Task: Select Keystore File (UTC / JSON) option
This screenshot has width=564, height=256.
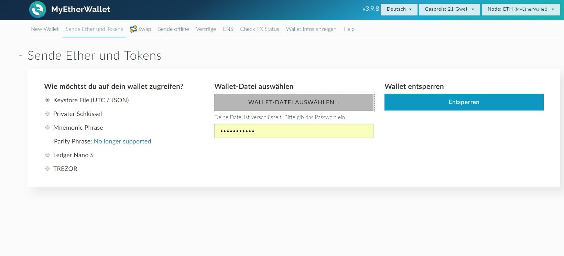Action: click(x=47, y=100)
